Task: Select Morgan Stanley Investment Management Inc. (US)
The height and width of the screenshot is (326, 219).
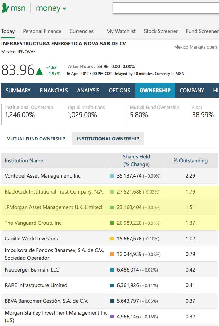Action: 57,316
